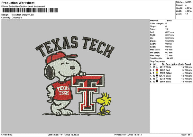
Task: Click the 'Code' column header
Action: [x=181, y=64]
